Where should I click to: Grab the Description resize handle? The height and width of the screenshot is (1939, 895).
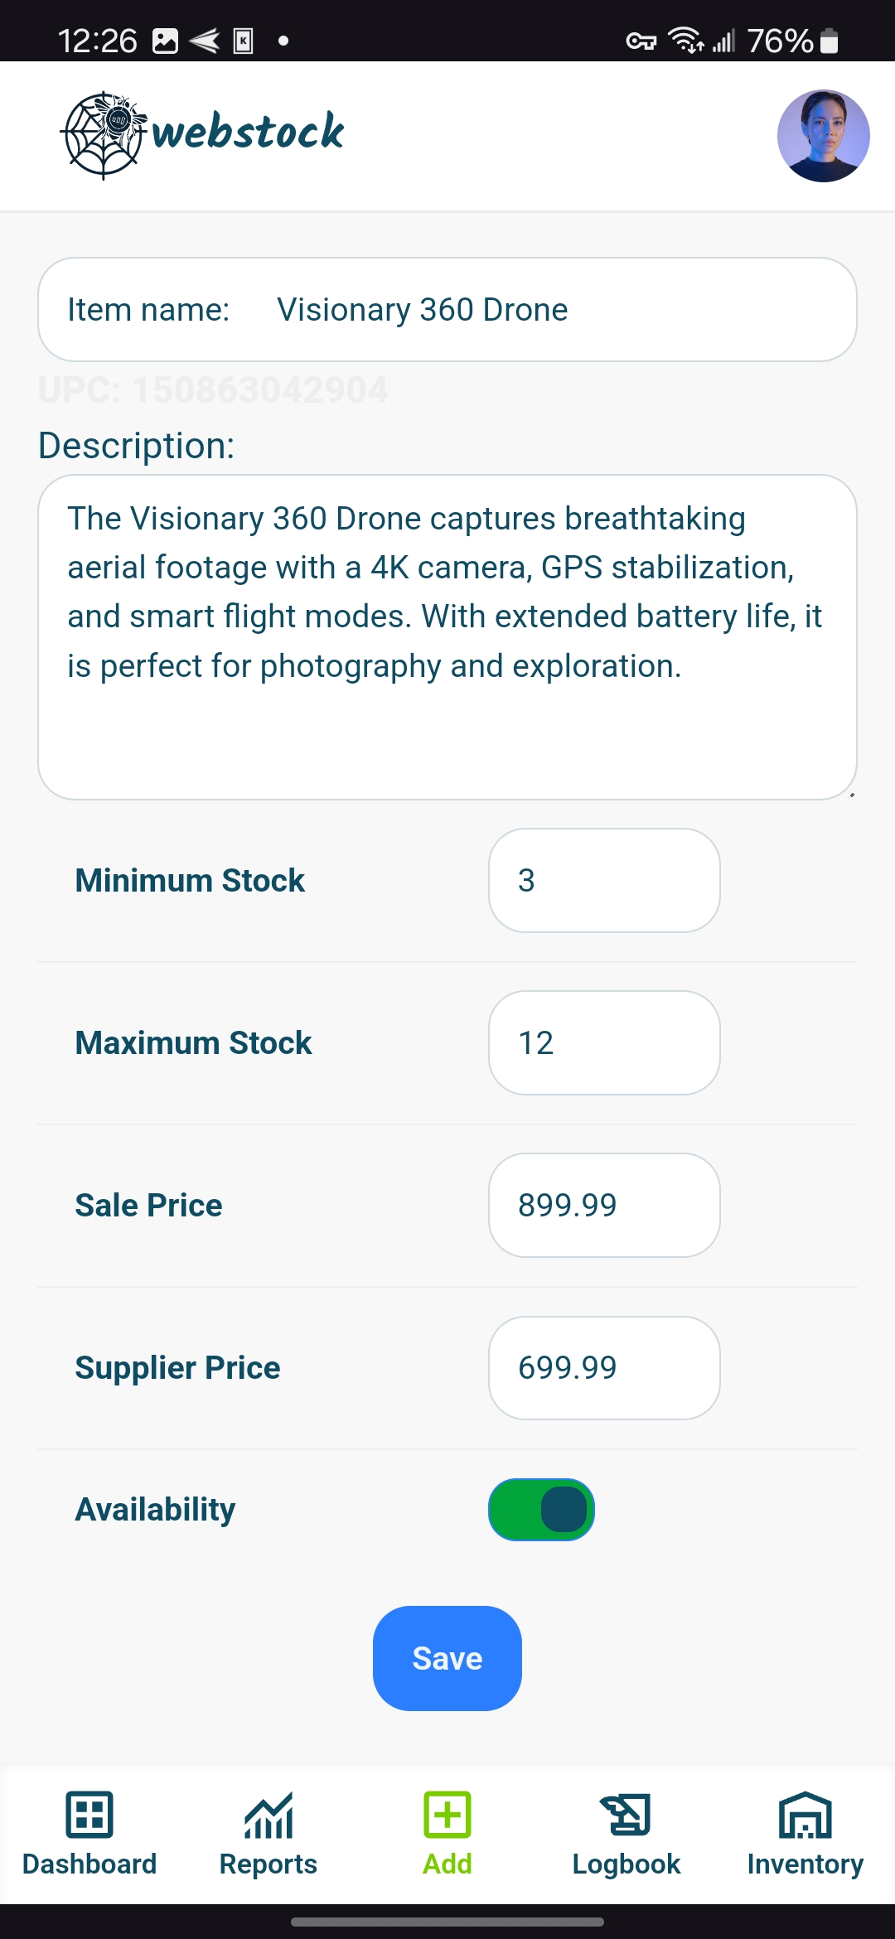852,795
